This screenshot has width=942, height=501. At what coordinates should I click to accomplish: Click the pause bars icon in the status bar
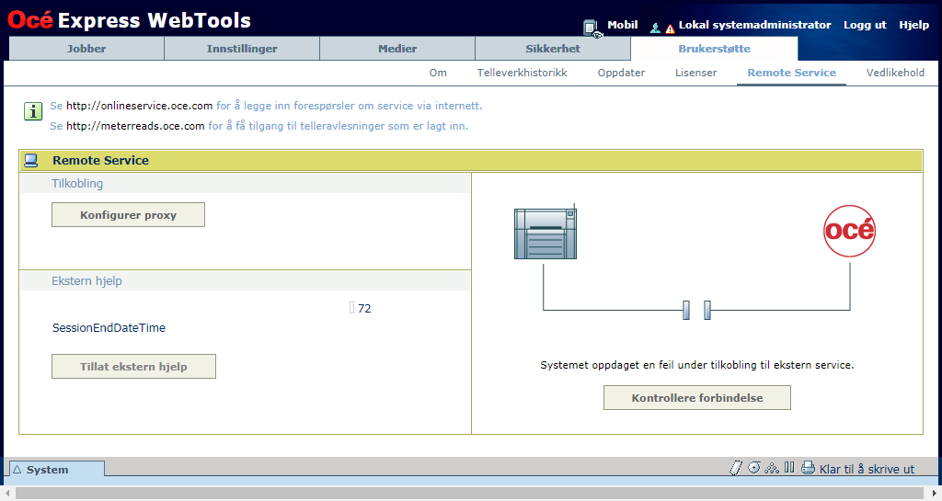[x=789, y=467]
